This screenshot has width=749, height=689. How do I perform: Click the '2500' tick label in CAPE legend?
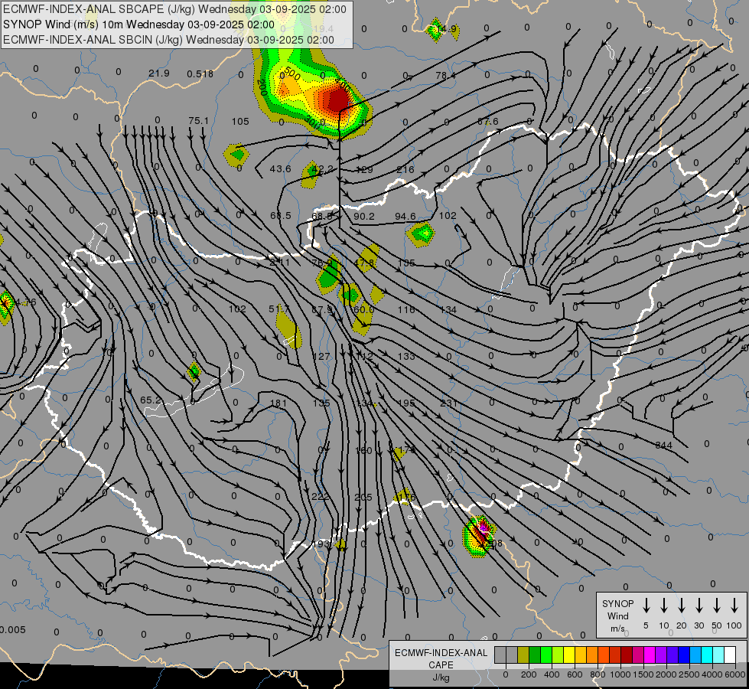(689, 674)
